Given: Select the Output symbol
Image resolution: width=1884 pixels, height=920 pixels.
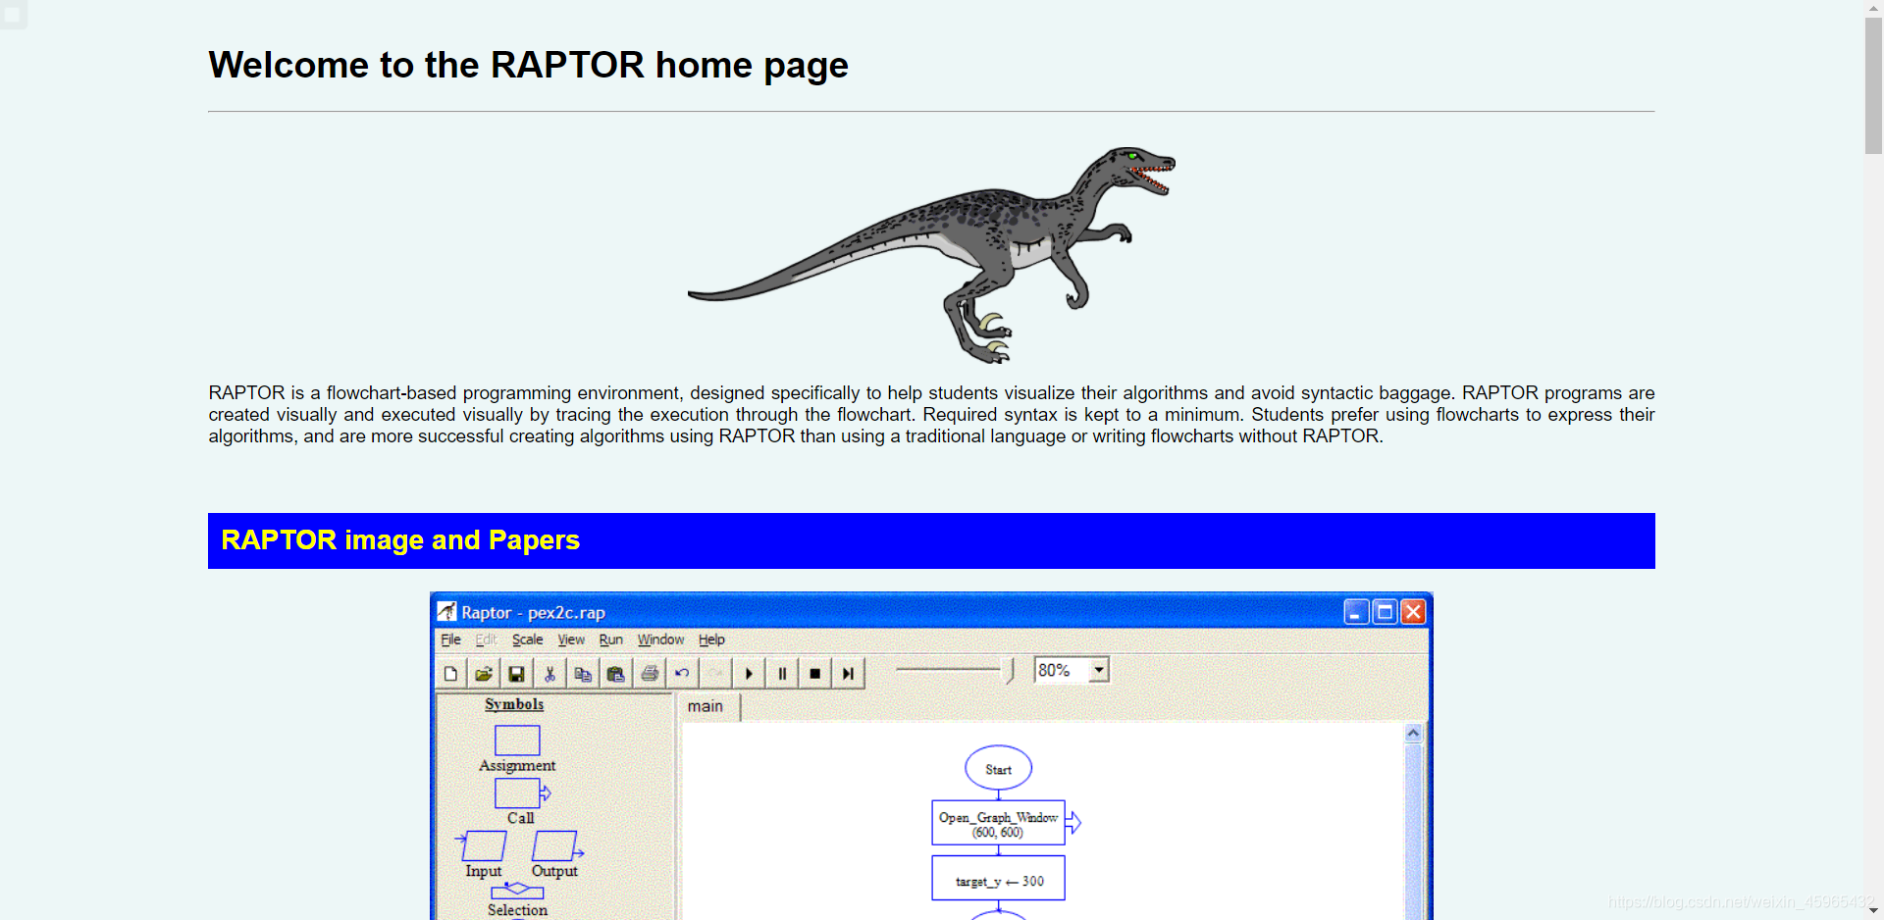Looking at the screenshot, I should point(554,845).
